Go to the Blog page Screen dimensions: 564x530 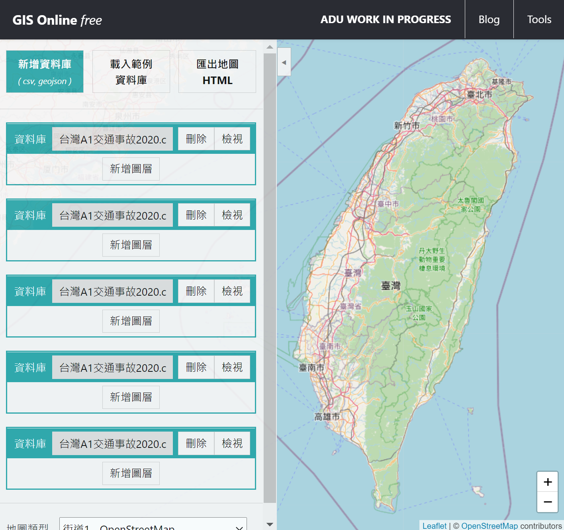(489, 20)
